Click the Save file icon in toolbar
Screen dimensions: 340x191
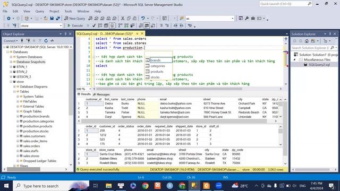click(x=52, y=19)
